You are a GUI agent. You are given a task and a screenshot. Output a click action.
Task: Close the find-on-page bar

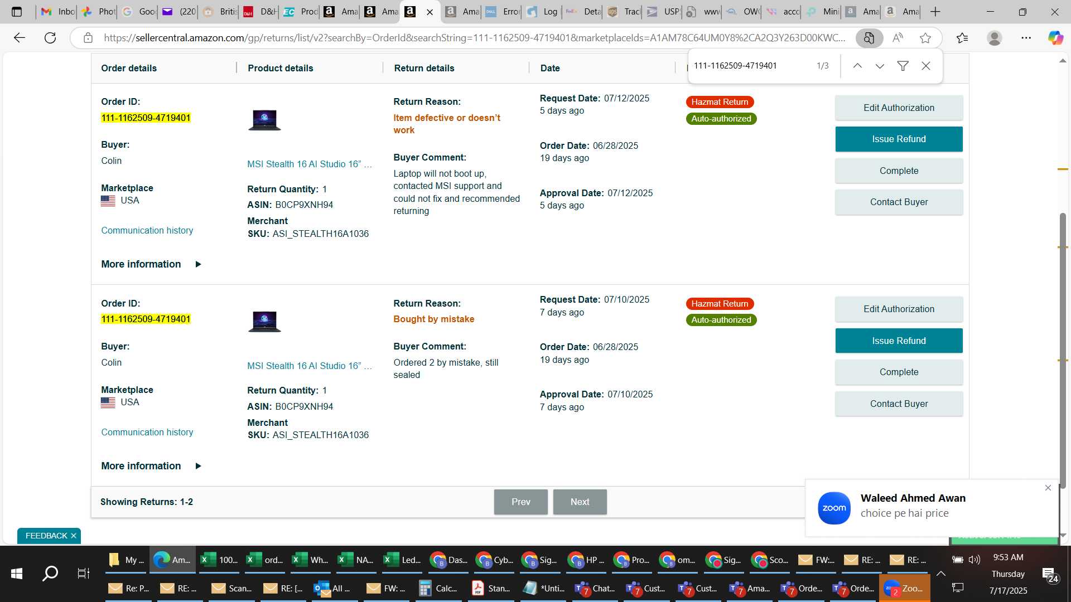tap(926, 66)
